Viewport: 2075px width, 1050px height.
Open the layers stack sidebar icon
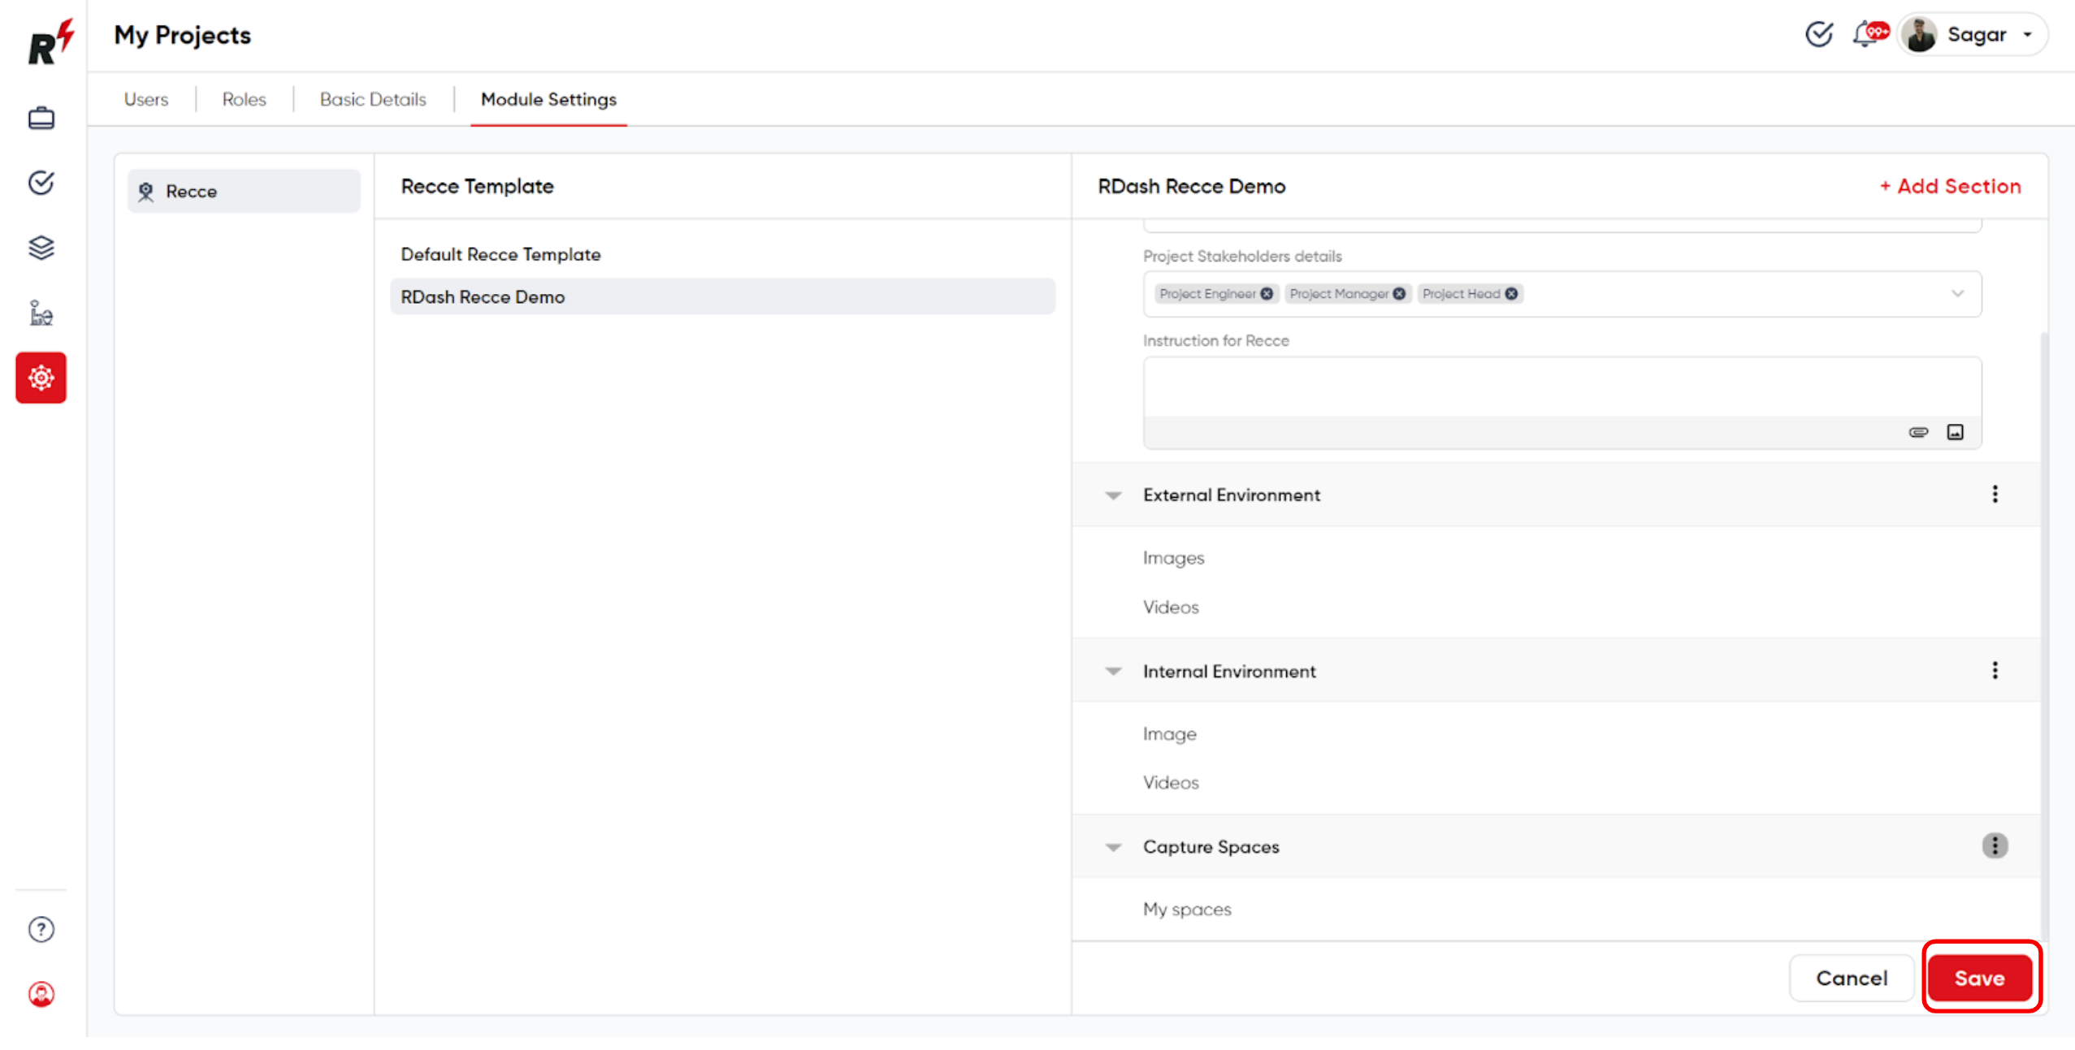[x=41, y=248]
